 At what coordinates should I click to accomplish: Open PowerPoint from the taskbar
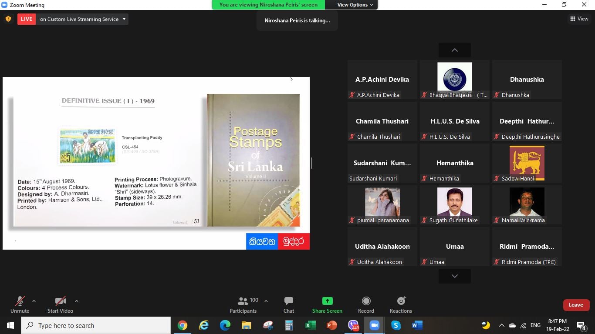pyautogui.click(x=331, y=325)
